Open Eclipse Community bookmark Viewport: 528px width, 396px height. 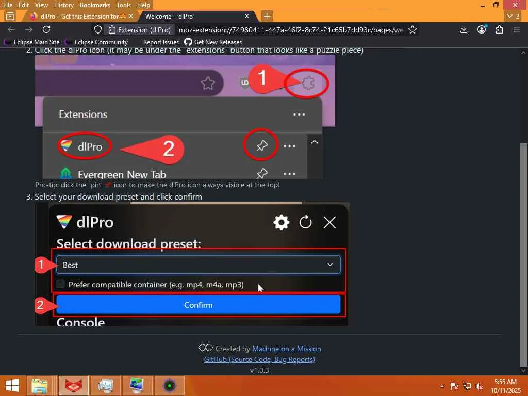96,42
